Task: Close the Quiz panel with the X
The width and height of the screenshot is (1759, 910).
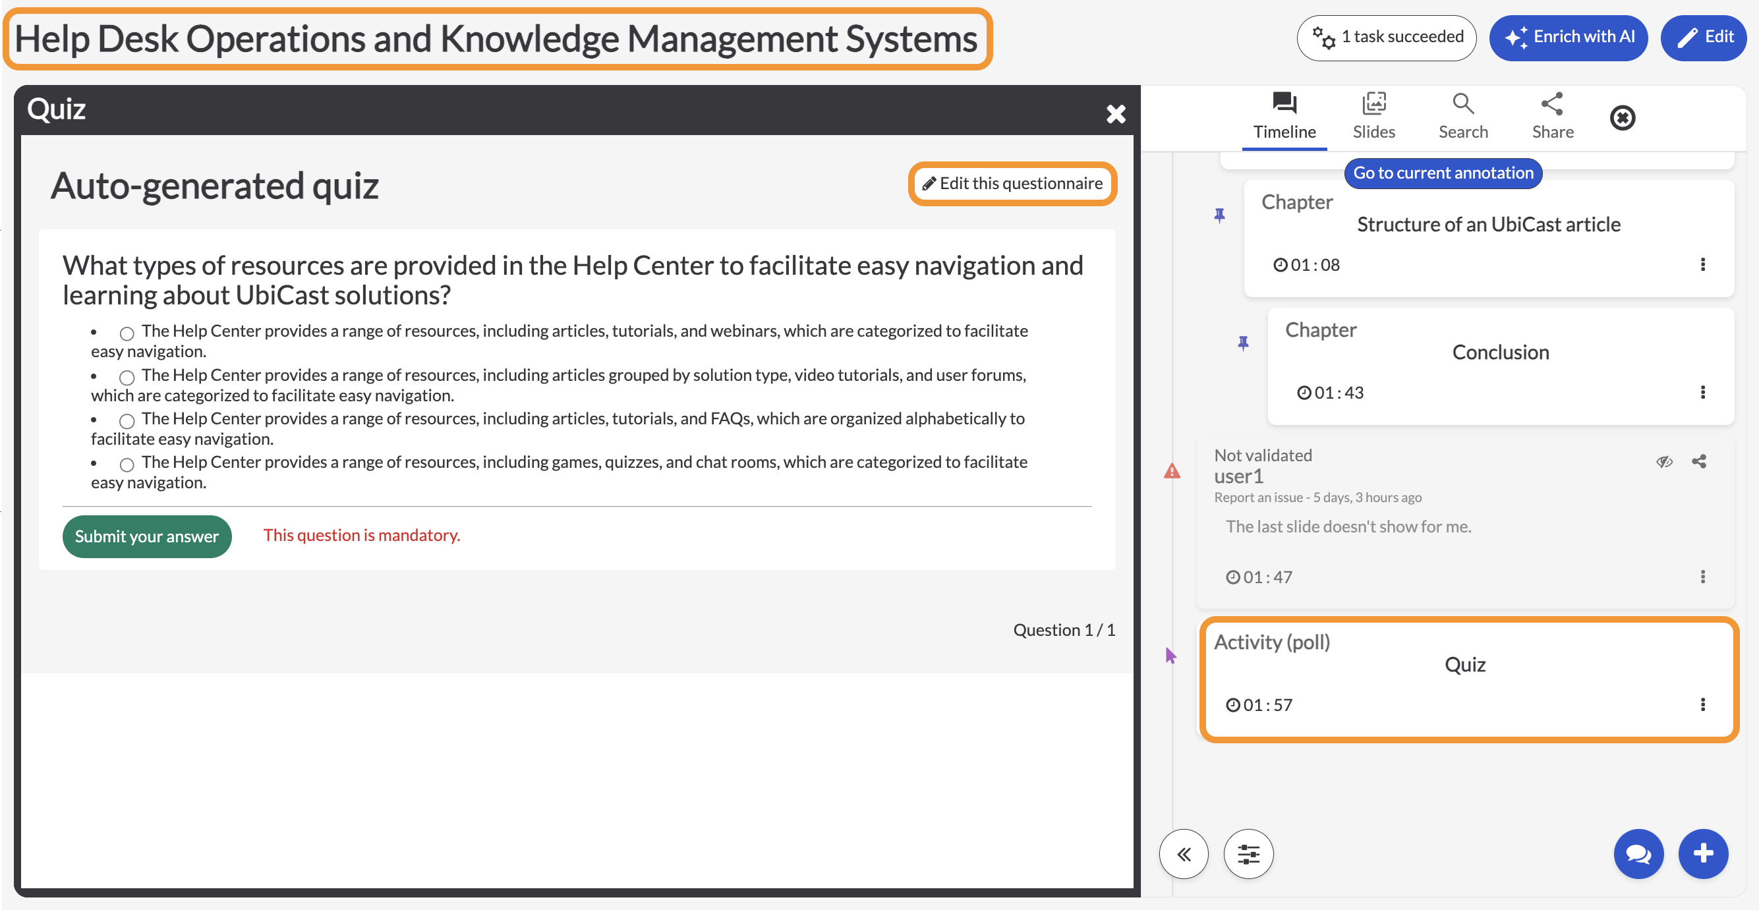Action: [1116, 113]
